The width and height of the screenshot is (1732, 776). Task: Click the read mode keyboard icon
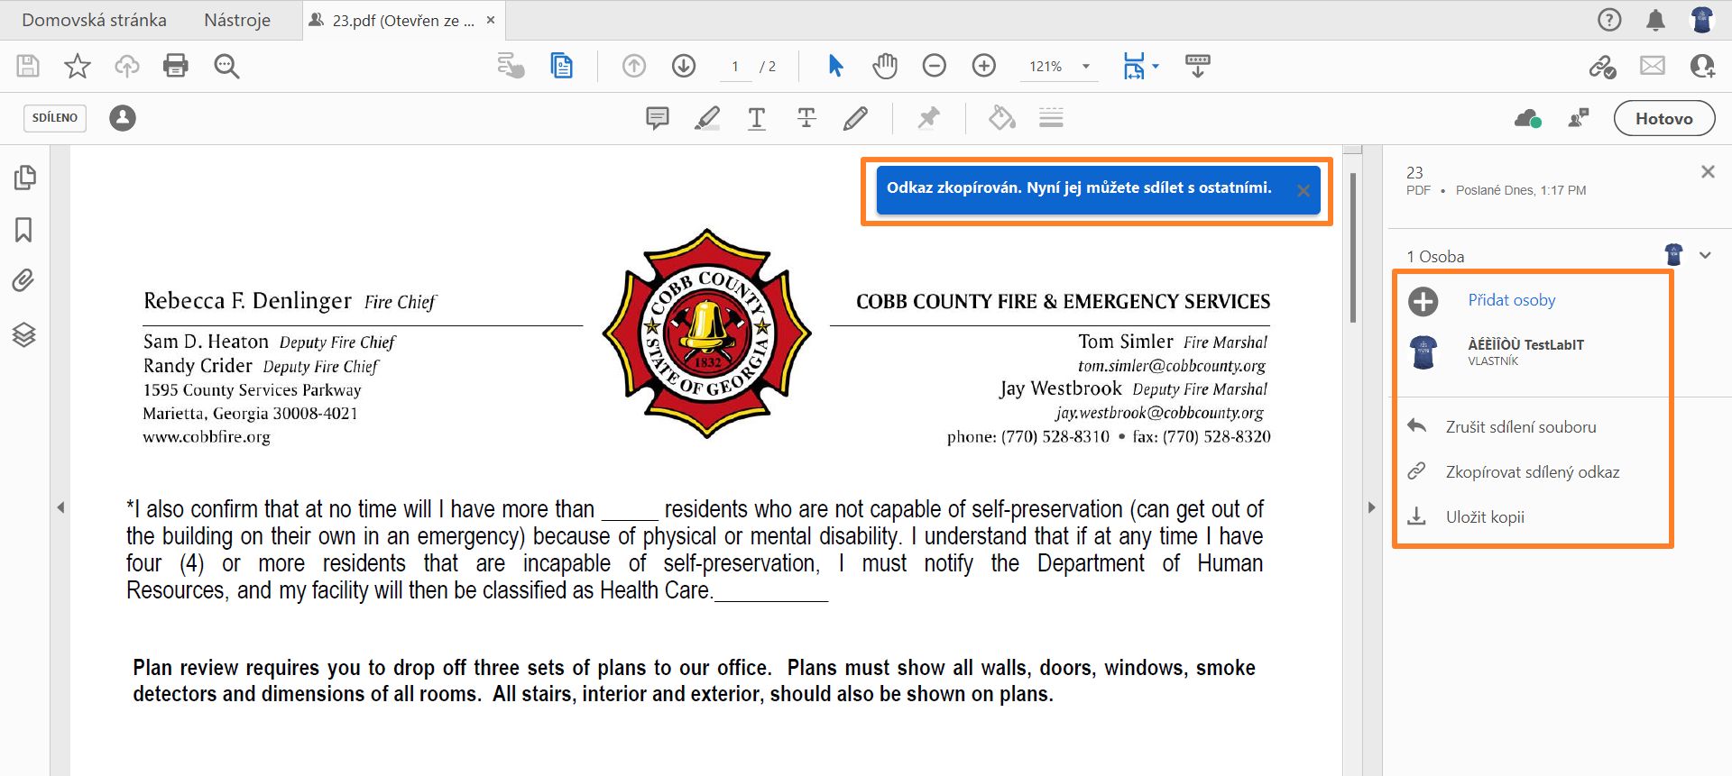[1198, 66]
